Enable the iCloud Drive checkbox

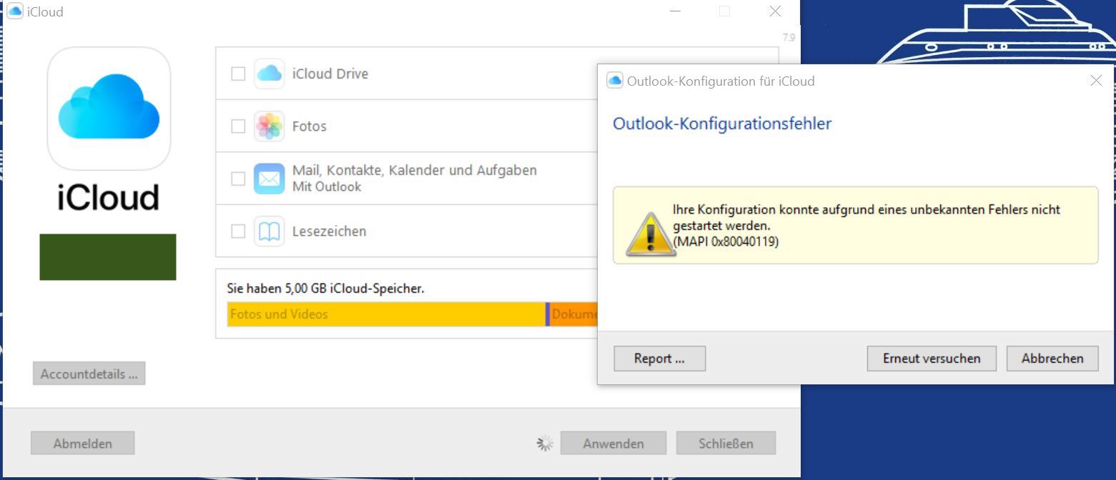(x=238, y=74)
